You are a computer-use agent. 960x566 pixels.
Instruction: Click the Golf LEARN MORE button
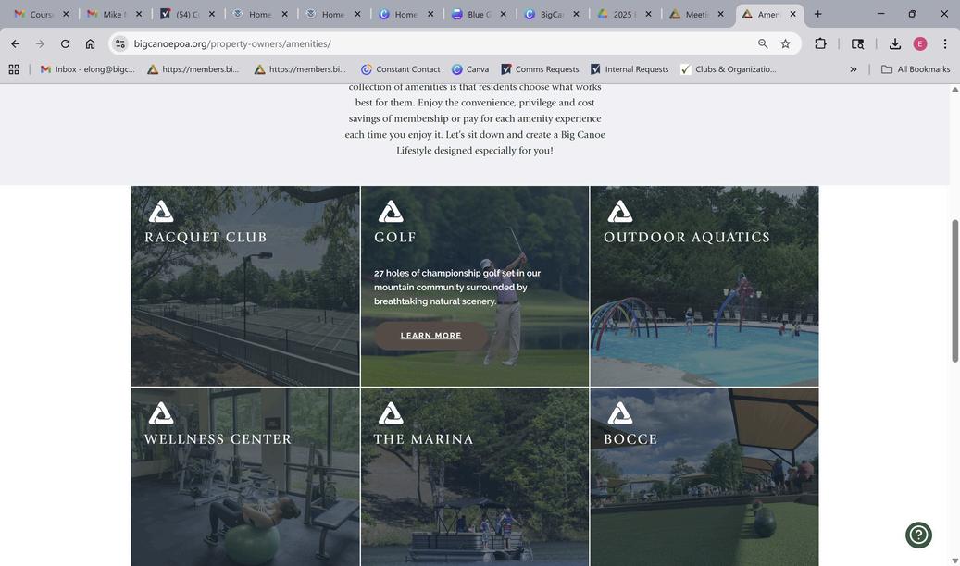point(431,336)
